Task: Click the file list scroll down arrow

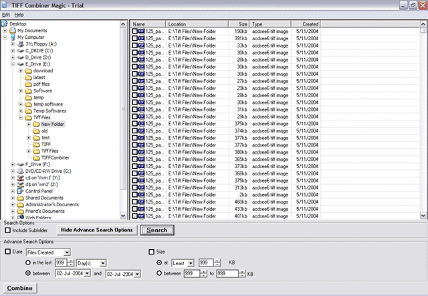Action: coord(423,216)
